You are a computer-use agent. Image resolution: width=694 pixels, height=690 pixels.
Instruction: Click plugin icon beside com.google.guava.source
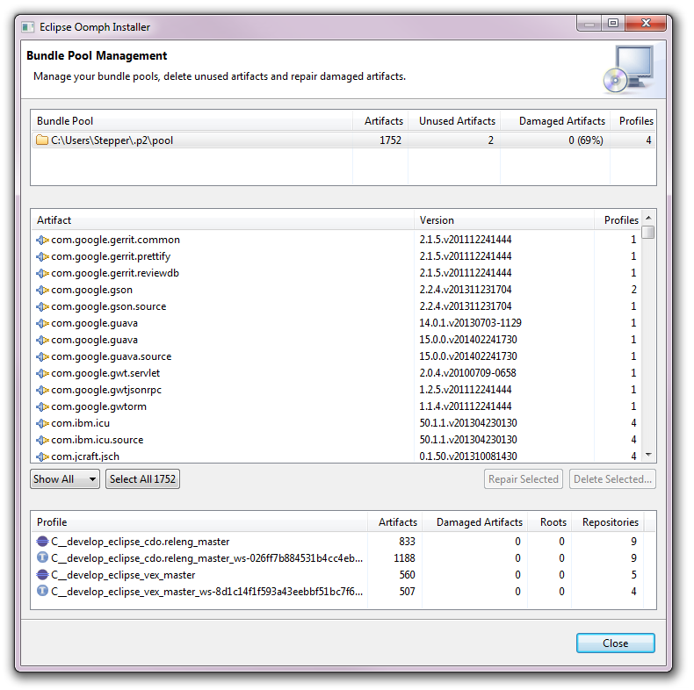click(x=42, y=356)
